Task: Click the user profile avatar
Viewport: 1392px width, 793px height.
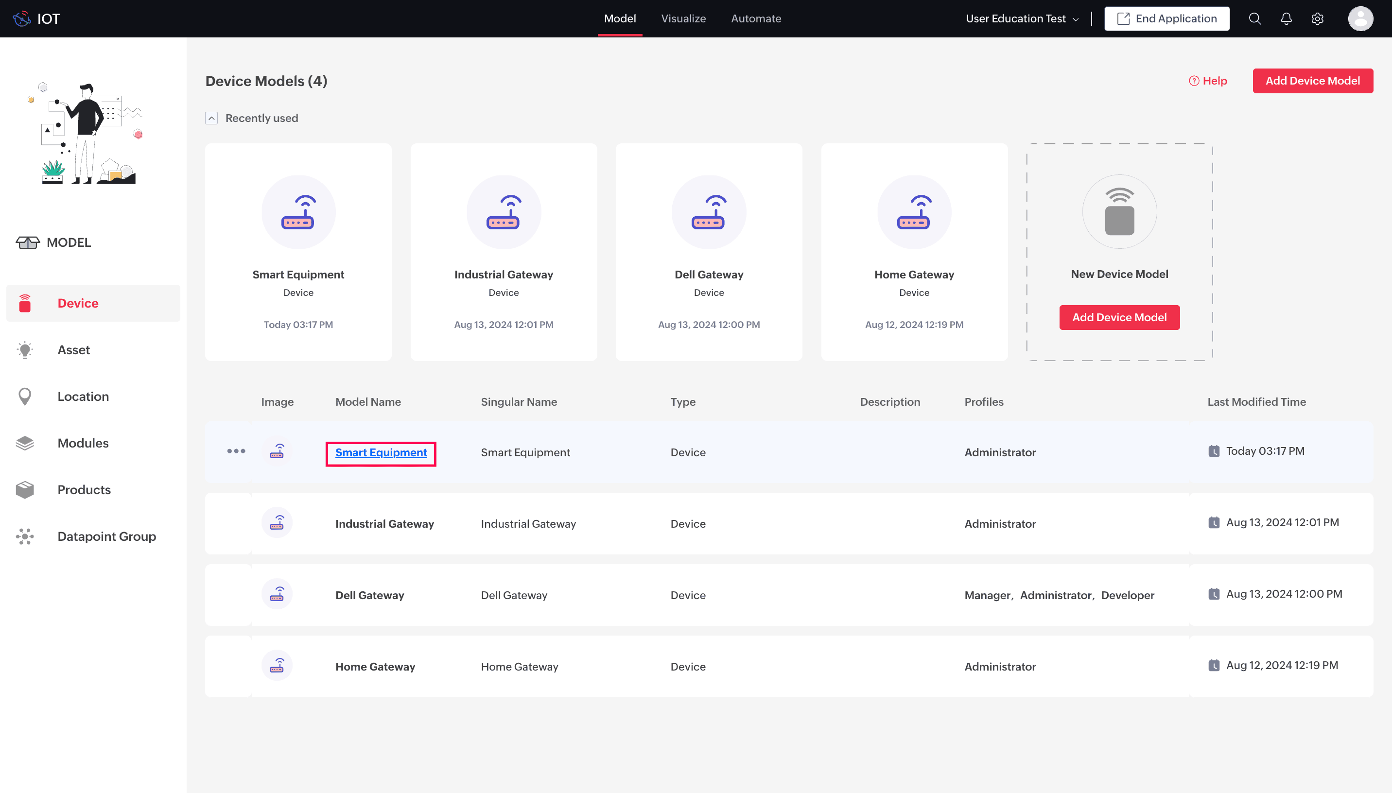Action: (1360, 19)
